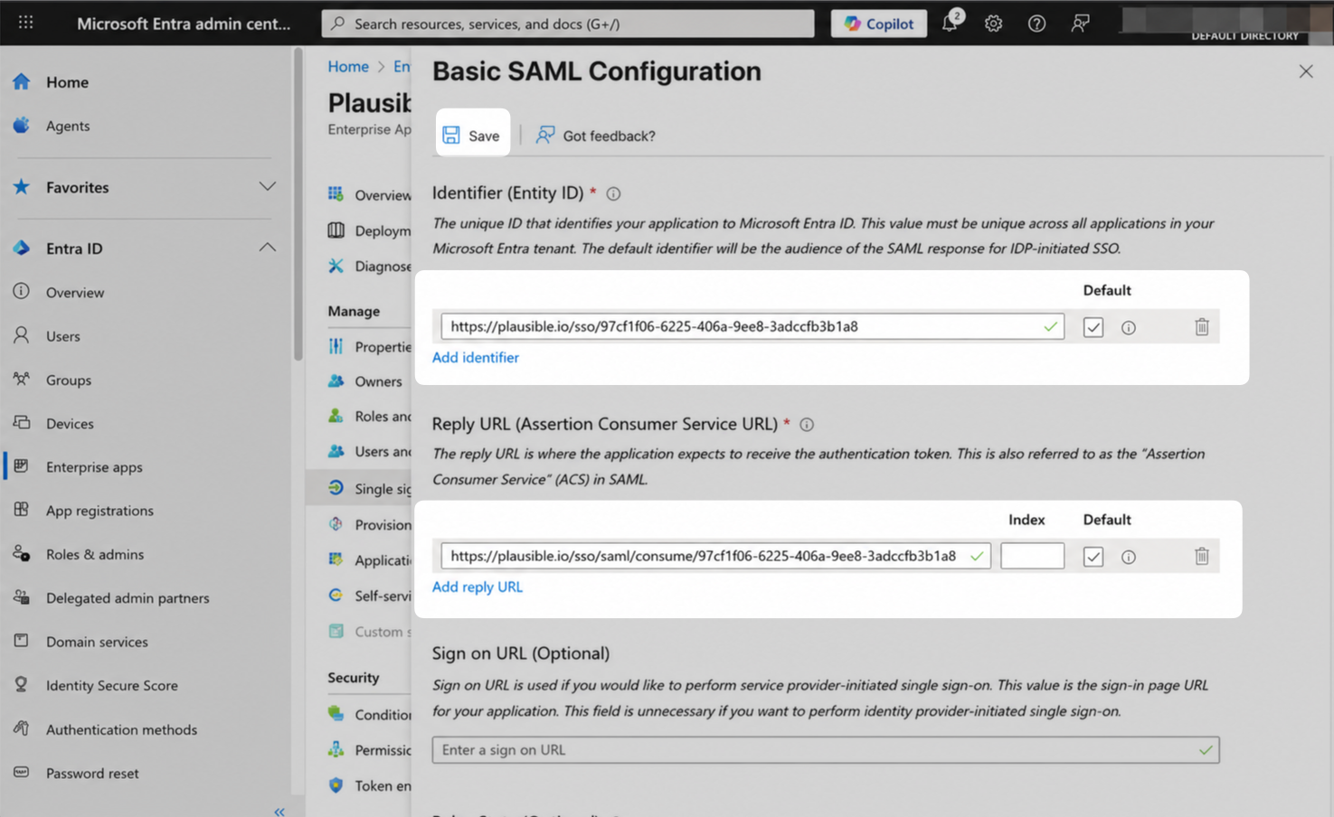Image resolution: width=1334 pixels, height=817 pixels.
Task: Open Token encryption blade item
Action: point(369,785)
